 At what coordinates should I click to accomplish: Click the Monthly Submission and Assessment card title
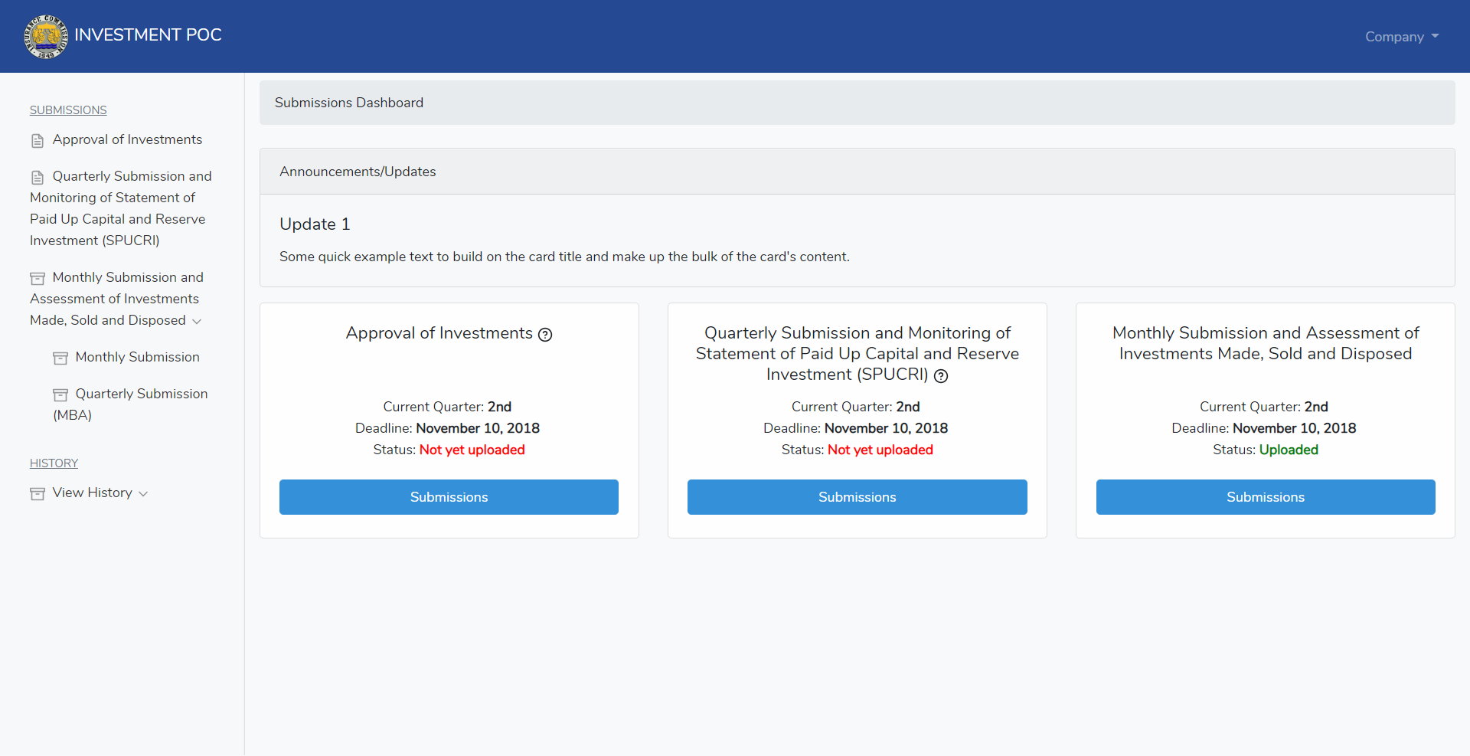(1266, 343)
